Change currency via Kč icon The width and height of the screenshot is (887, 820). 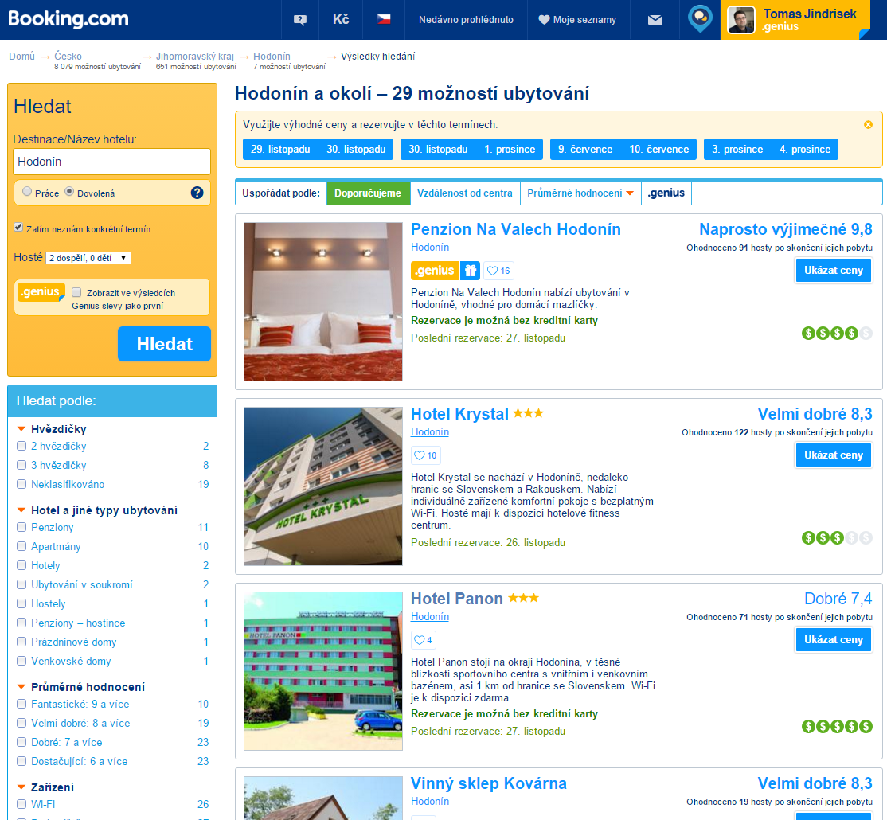click(x=341, y=19)
